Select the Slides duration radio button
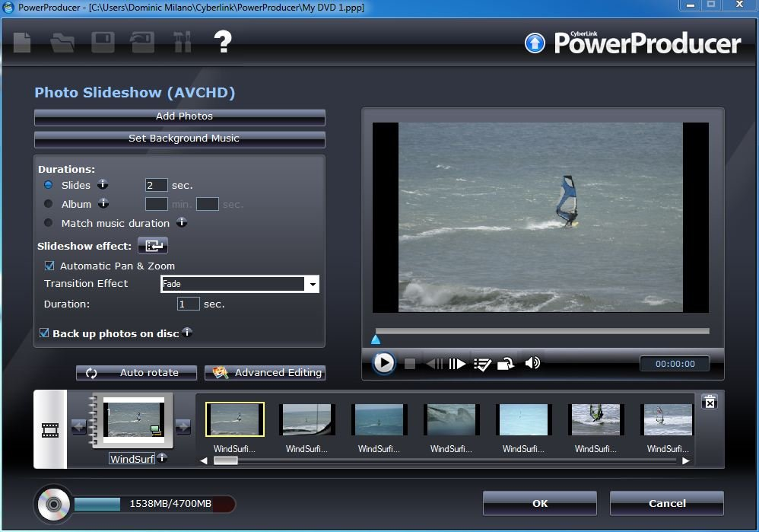 49,185
